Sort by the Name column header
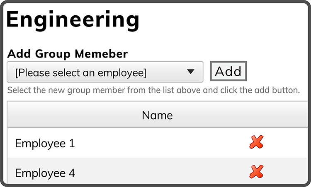 (157, 115)
